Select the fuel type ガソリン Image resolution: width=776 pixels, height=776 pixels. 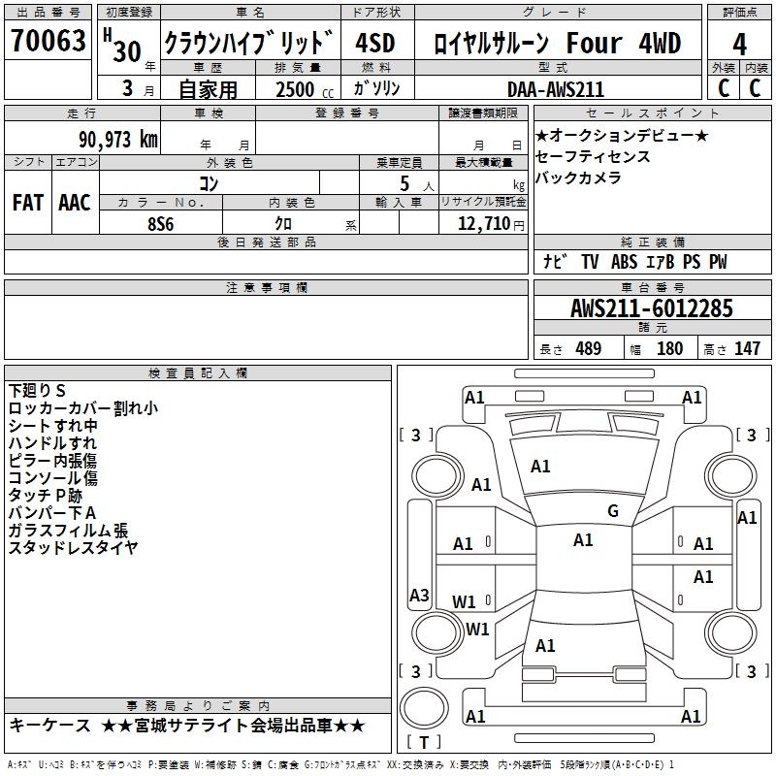coord(376,88)
